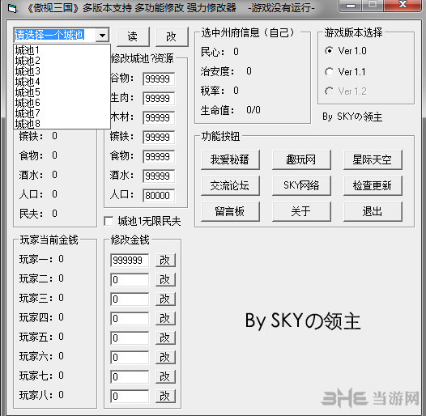Screen dimensions: 426x416
Task: Edit the 木材 value field
Action: tap(159, 118)
